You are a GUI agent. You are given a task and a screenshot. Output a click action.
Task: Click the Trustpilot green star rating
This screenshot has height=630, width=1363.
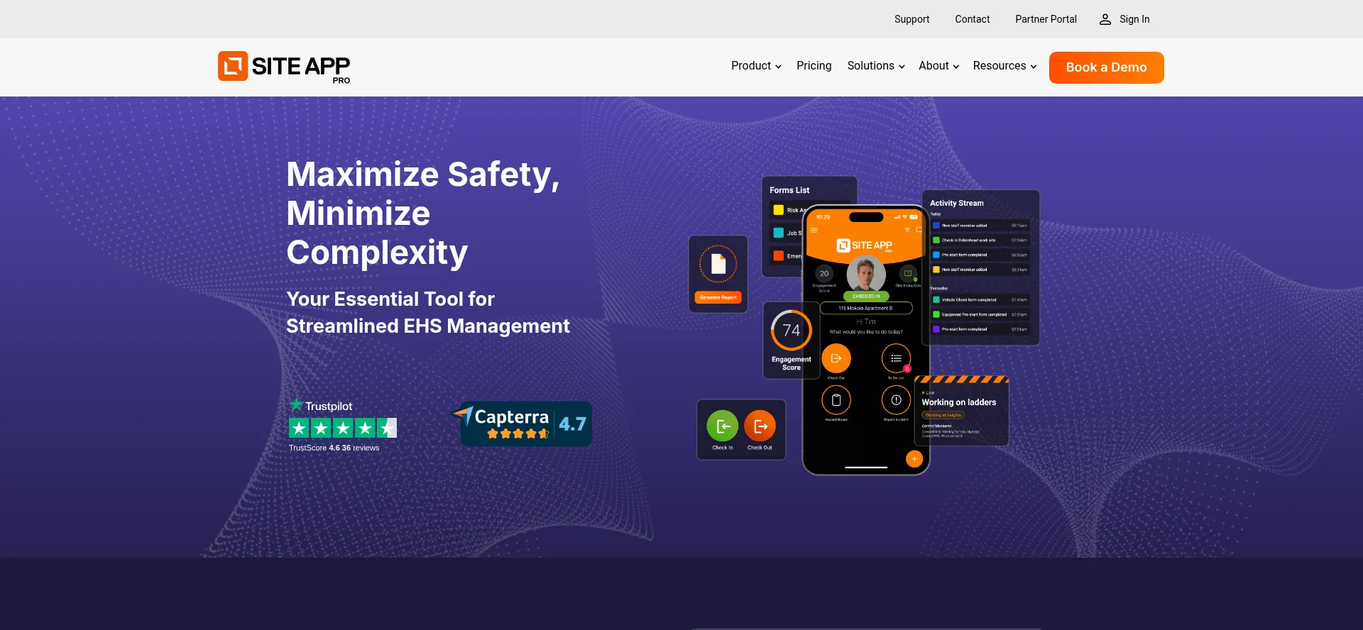pos(343,428)
